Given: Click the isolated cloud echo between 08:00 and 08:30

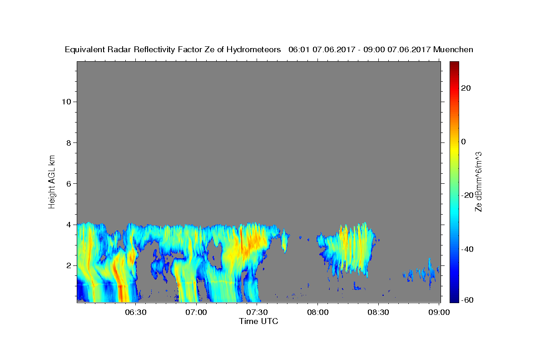Looking at the screenshot, I should 347,249.
